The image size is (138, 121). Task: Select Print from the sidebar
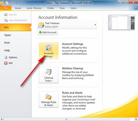[7, 43]
